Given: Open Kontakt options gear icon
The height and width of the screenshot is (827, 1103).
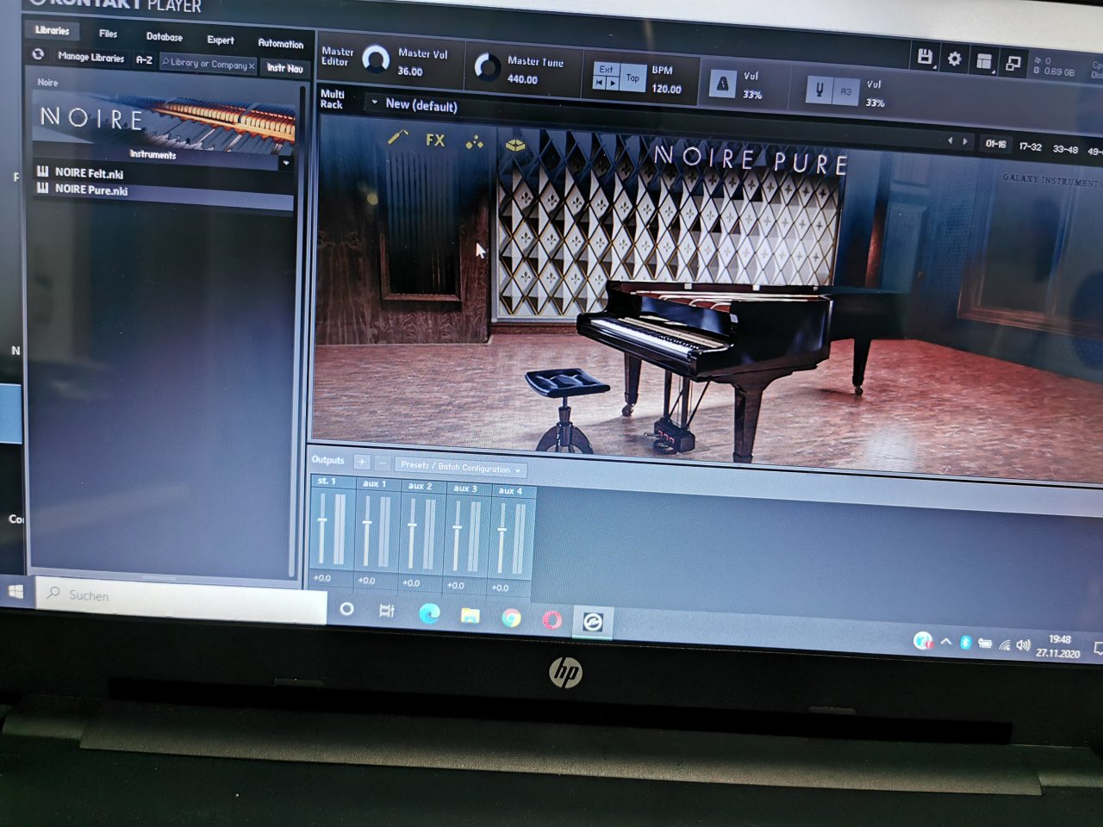Looking at the screenshot, I should coord(954,59).
